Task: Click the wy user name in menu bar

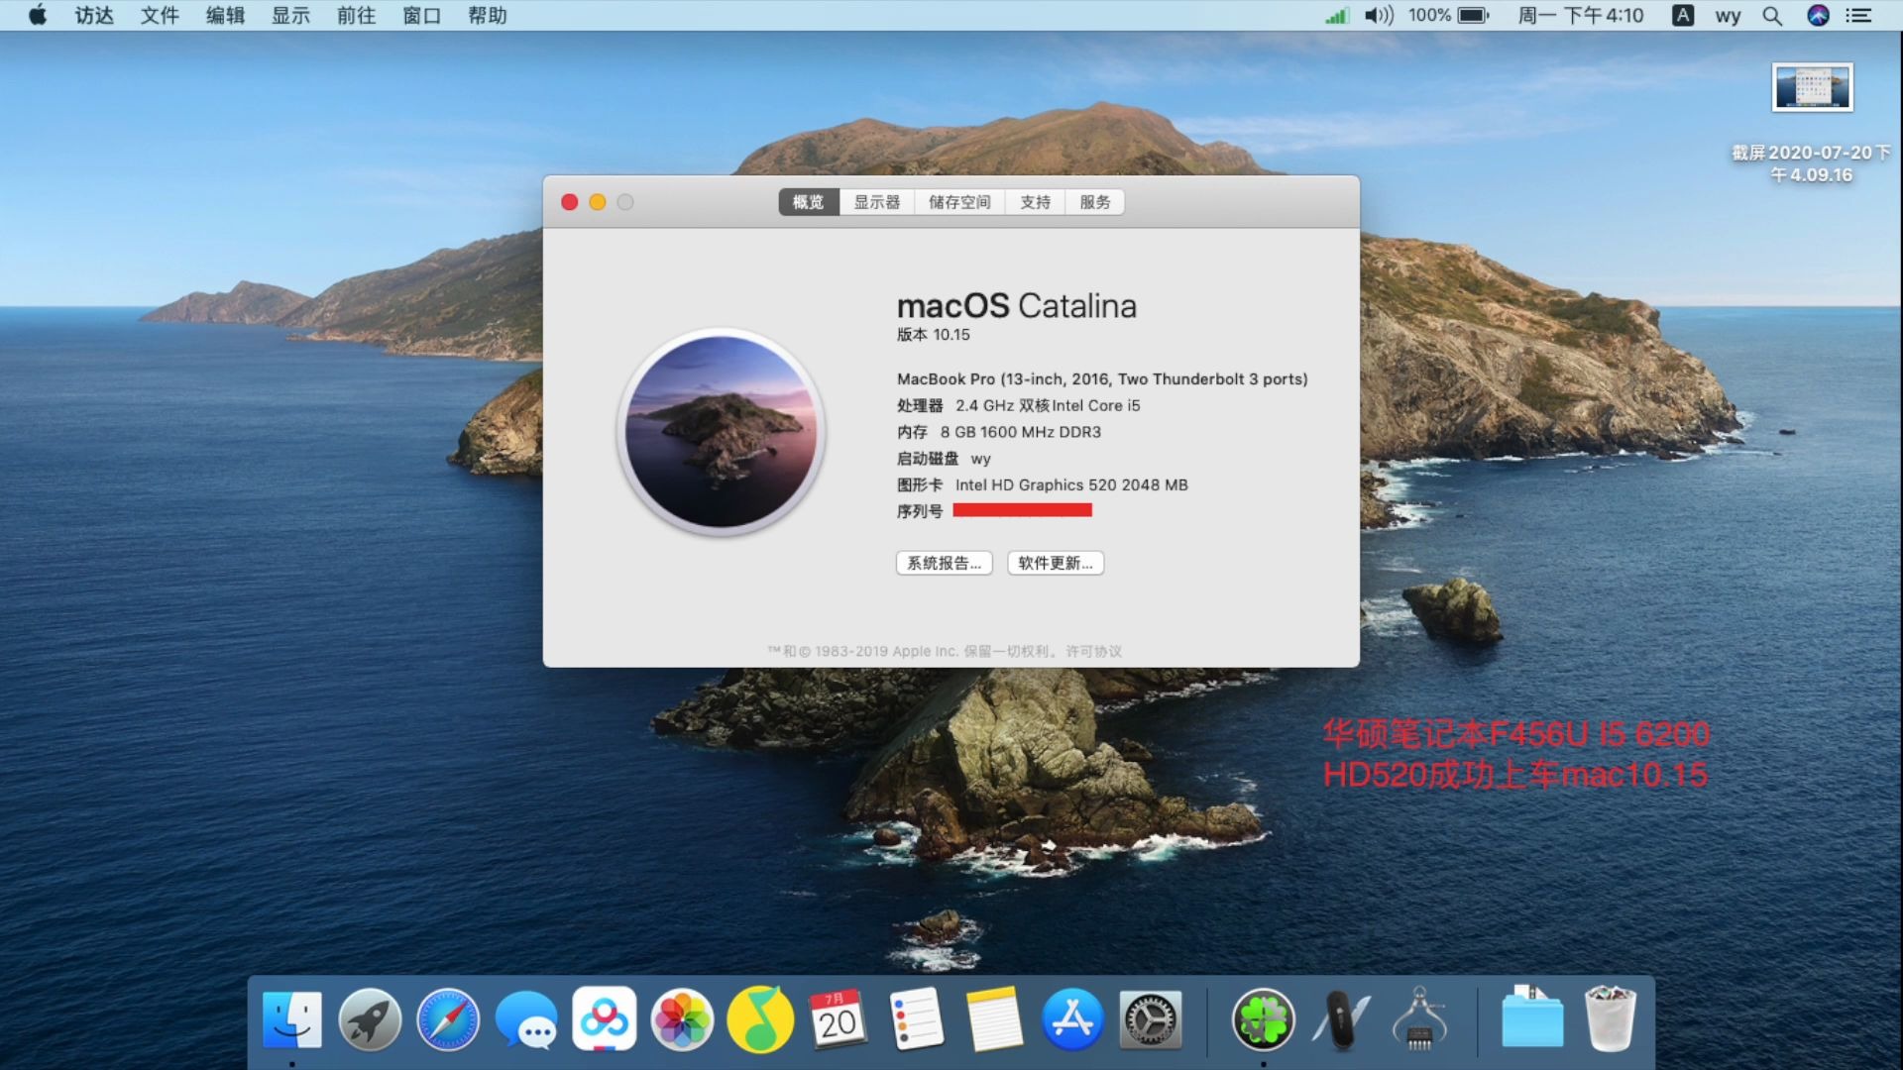Action: [x=1728, y=16]
